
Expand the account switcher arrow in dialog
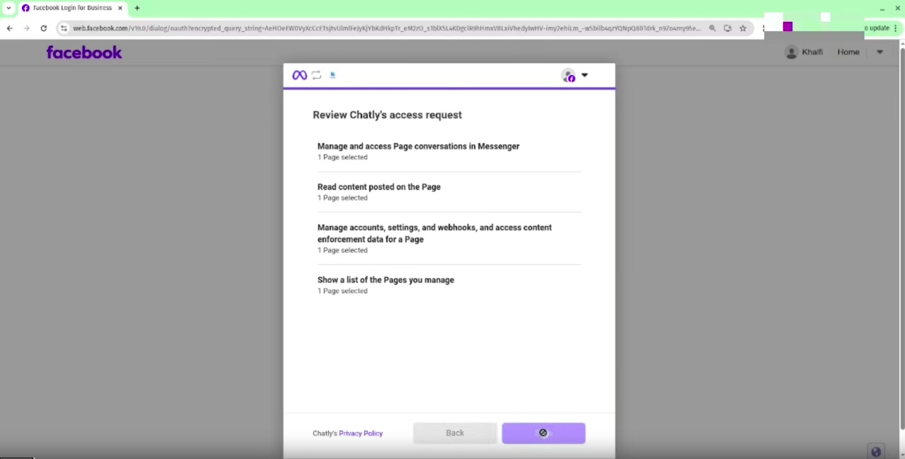point(585,75)
